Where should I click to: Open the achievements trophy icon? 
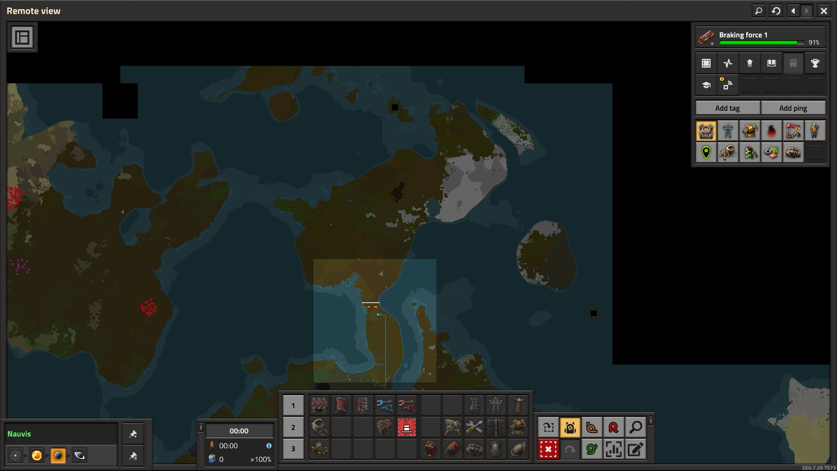(814, 63)
